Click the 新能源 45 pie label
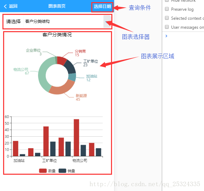 click(81, 97)
